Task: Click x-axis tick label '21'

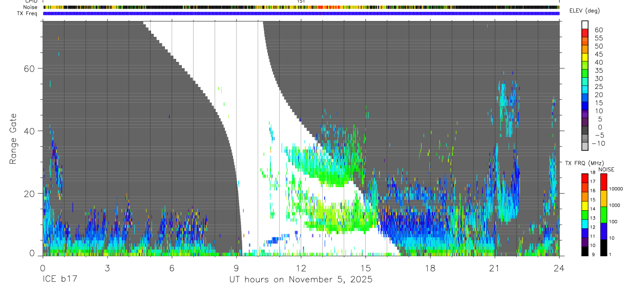Action: click(494, 267)
